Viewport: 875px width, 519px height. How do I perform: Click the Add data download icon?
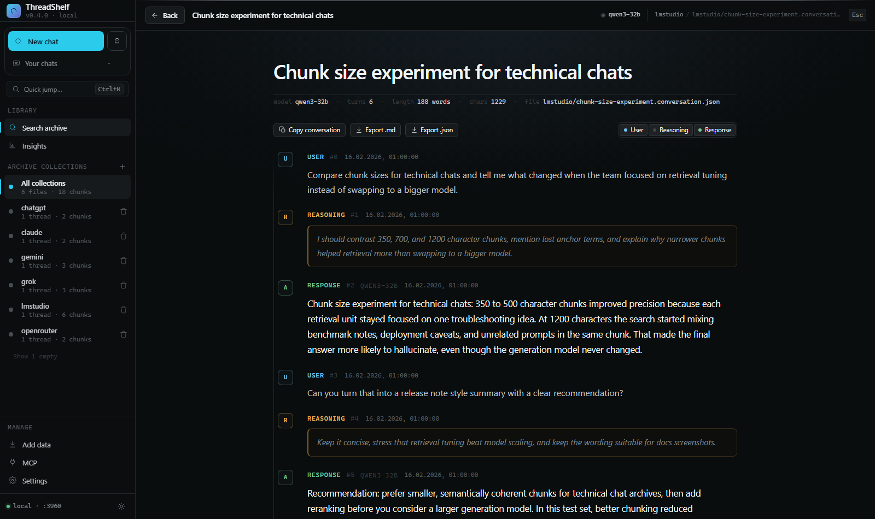pyautogui.click(x=13, y=445)
